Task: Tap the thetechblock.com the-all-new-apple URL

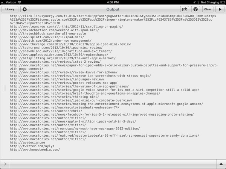Action: pyautogui.click(x=48, y=34)
